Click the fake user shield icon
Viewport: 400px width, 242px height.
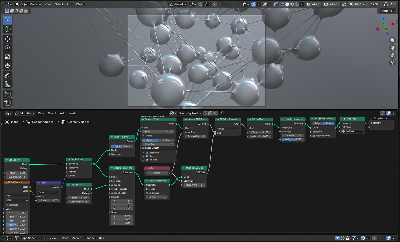[205, 113]
